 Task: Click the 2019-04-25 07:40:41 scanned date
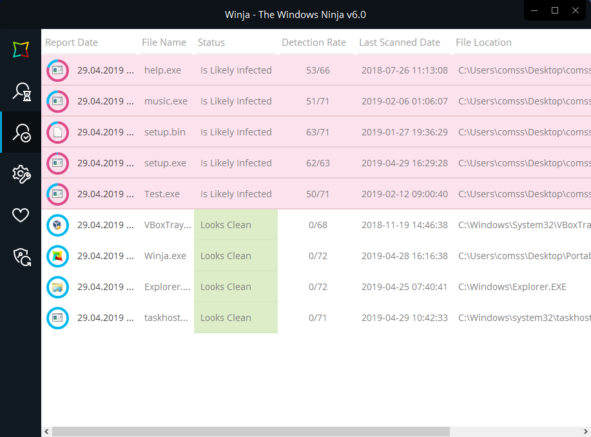(404, 287)
